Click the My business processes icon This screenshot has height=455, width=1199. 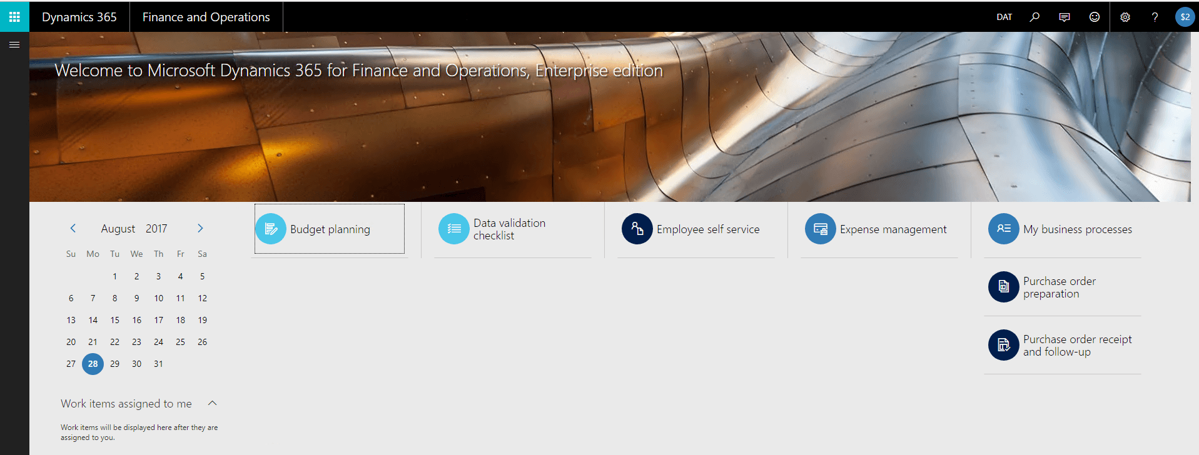point(1004,229)
